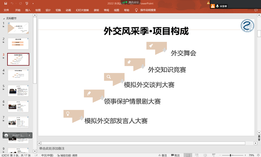Viewport: 261px width, 157px height.
Task: Click the notes area 单击此处添加备注
Action: pos(52,148)
